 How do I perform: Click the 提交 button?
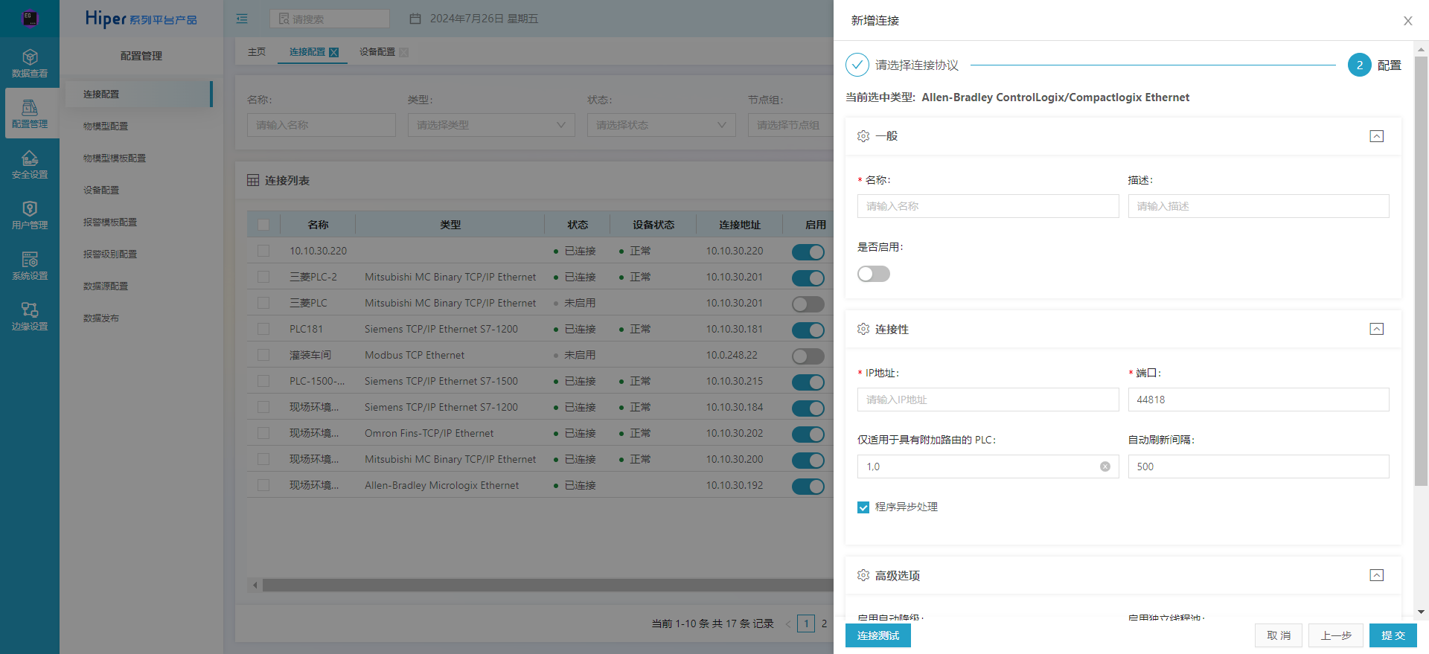pos(1393,635)
